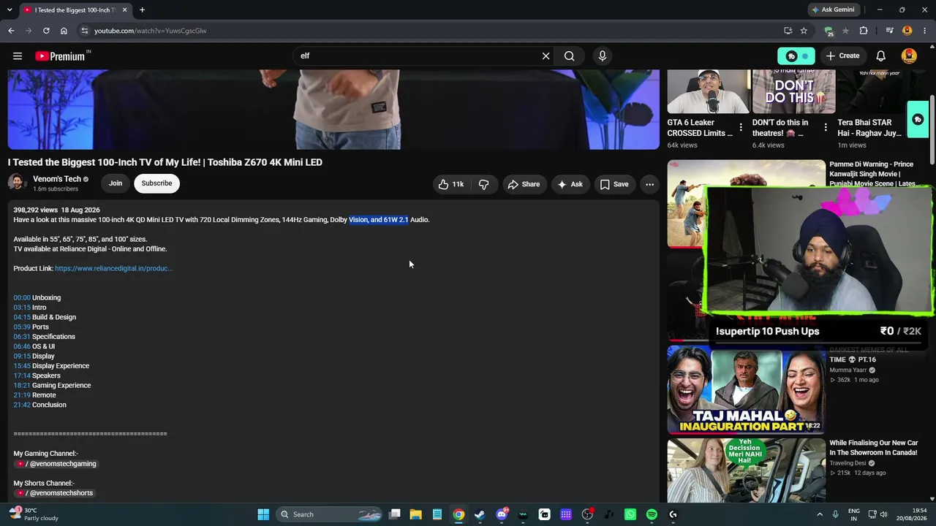Open options for GTA 6 Leaker short
936x526 pixels.
[x=741, y=128]
